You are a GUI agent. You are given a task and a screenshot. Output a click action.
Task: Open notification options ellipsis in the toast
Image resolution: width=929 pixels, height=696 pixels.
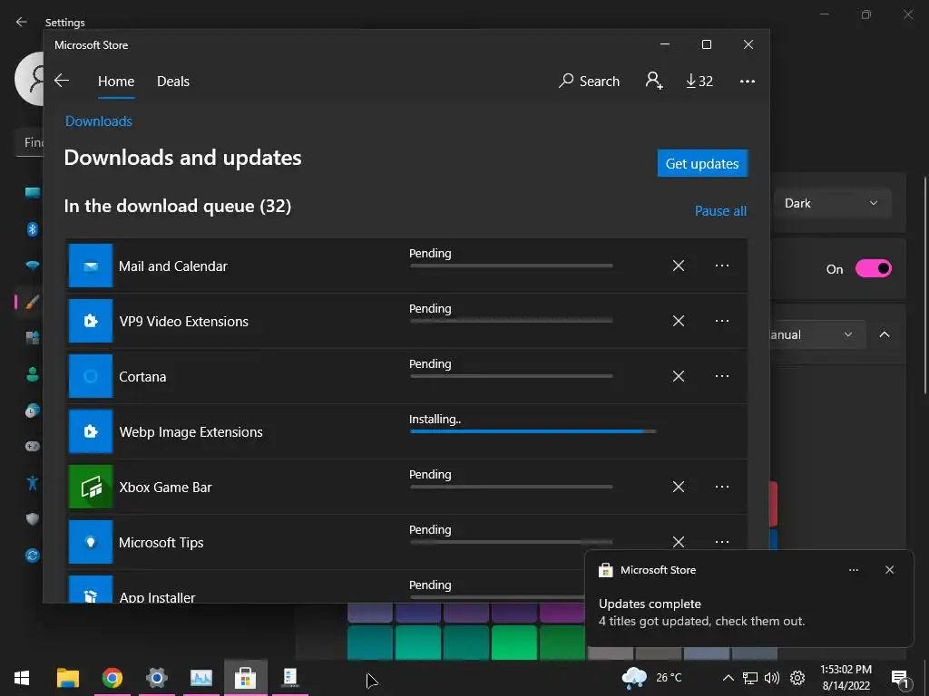tap(854, 570)
